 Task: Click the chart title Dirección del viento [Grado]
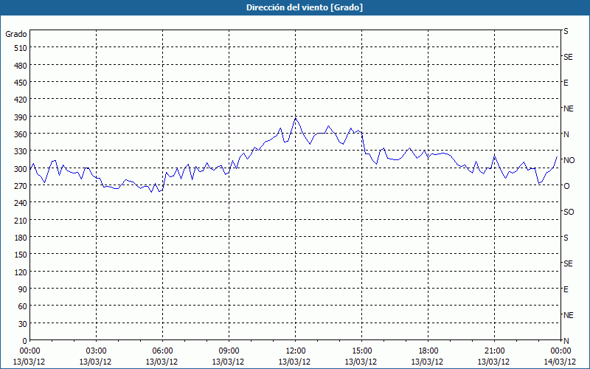[305, 7]
